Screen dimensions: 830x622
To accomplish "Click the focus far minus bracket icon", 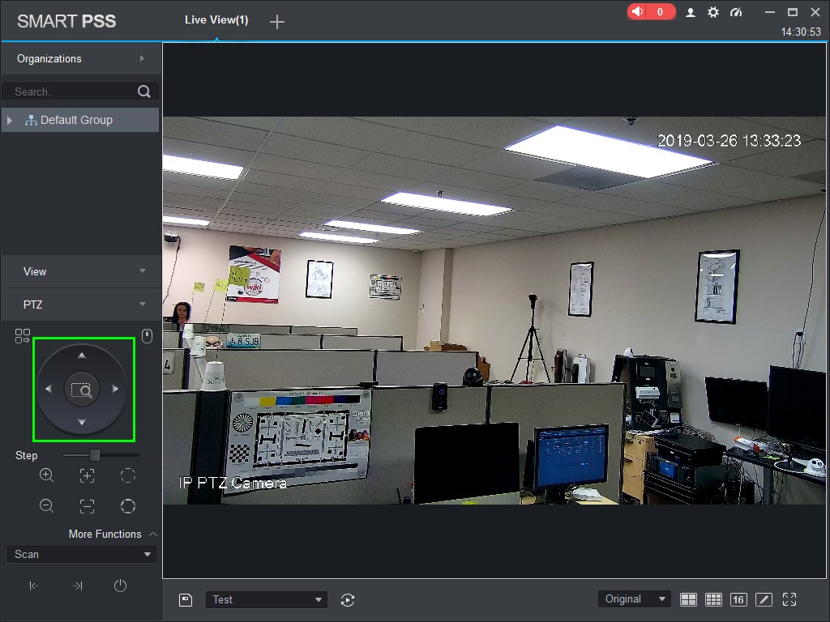I will 88,507.
